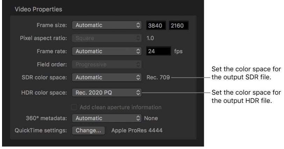Click the HDR color space arrows icon
The height and width of the screenshot is (149, 284).
[138, 93]
